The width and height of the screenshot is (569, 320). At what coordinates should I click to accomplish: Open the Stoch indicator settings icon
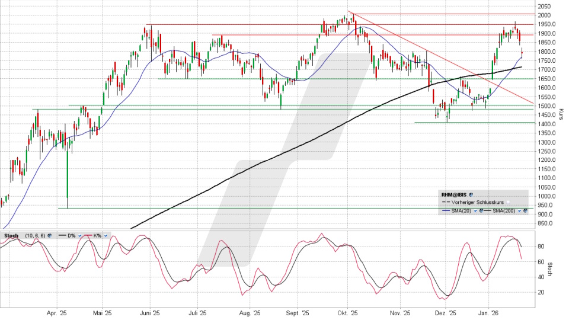coord(49,235)
